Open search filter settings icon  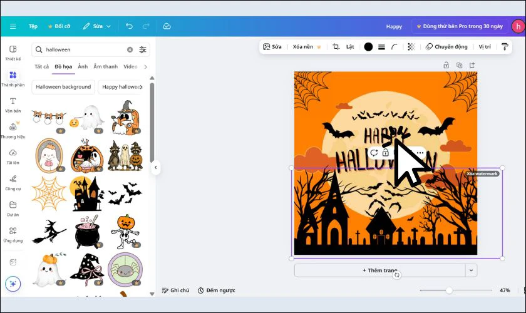[143, 49]
